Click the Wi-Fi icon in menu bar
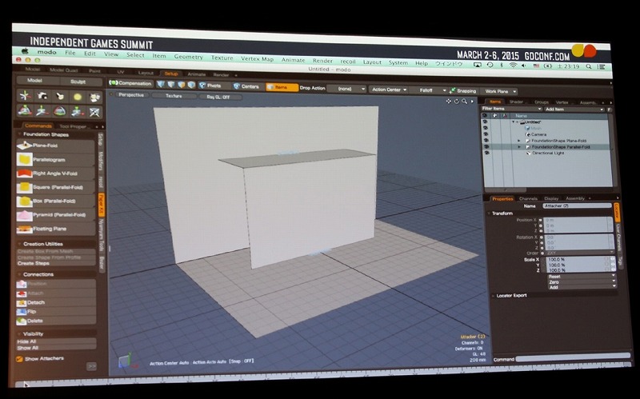Viewport: 640px width, 399px height. pos(513,66)
